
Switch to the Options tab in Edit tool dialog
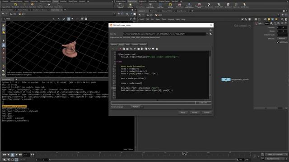point(114,45)
